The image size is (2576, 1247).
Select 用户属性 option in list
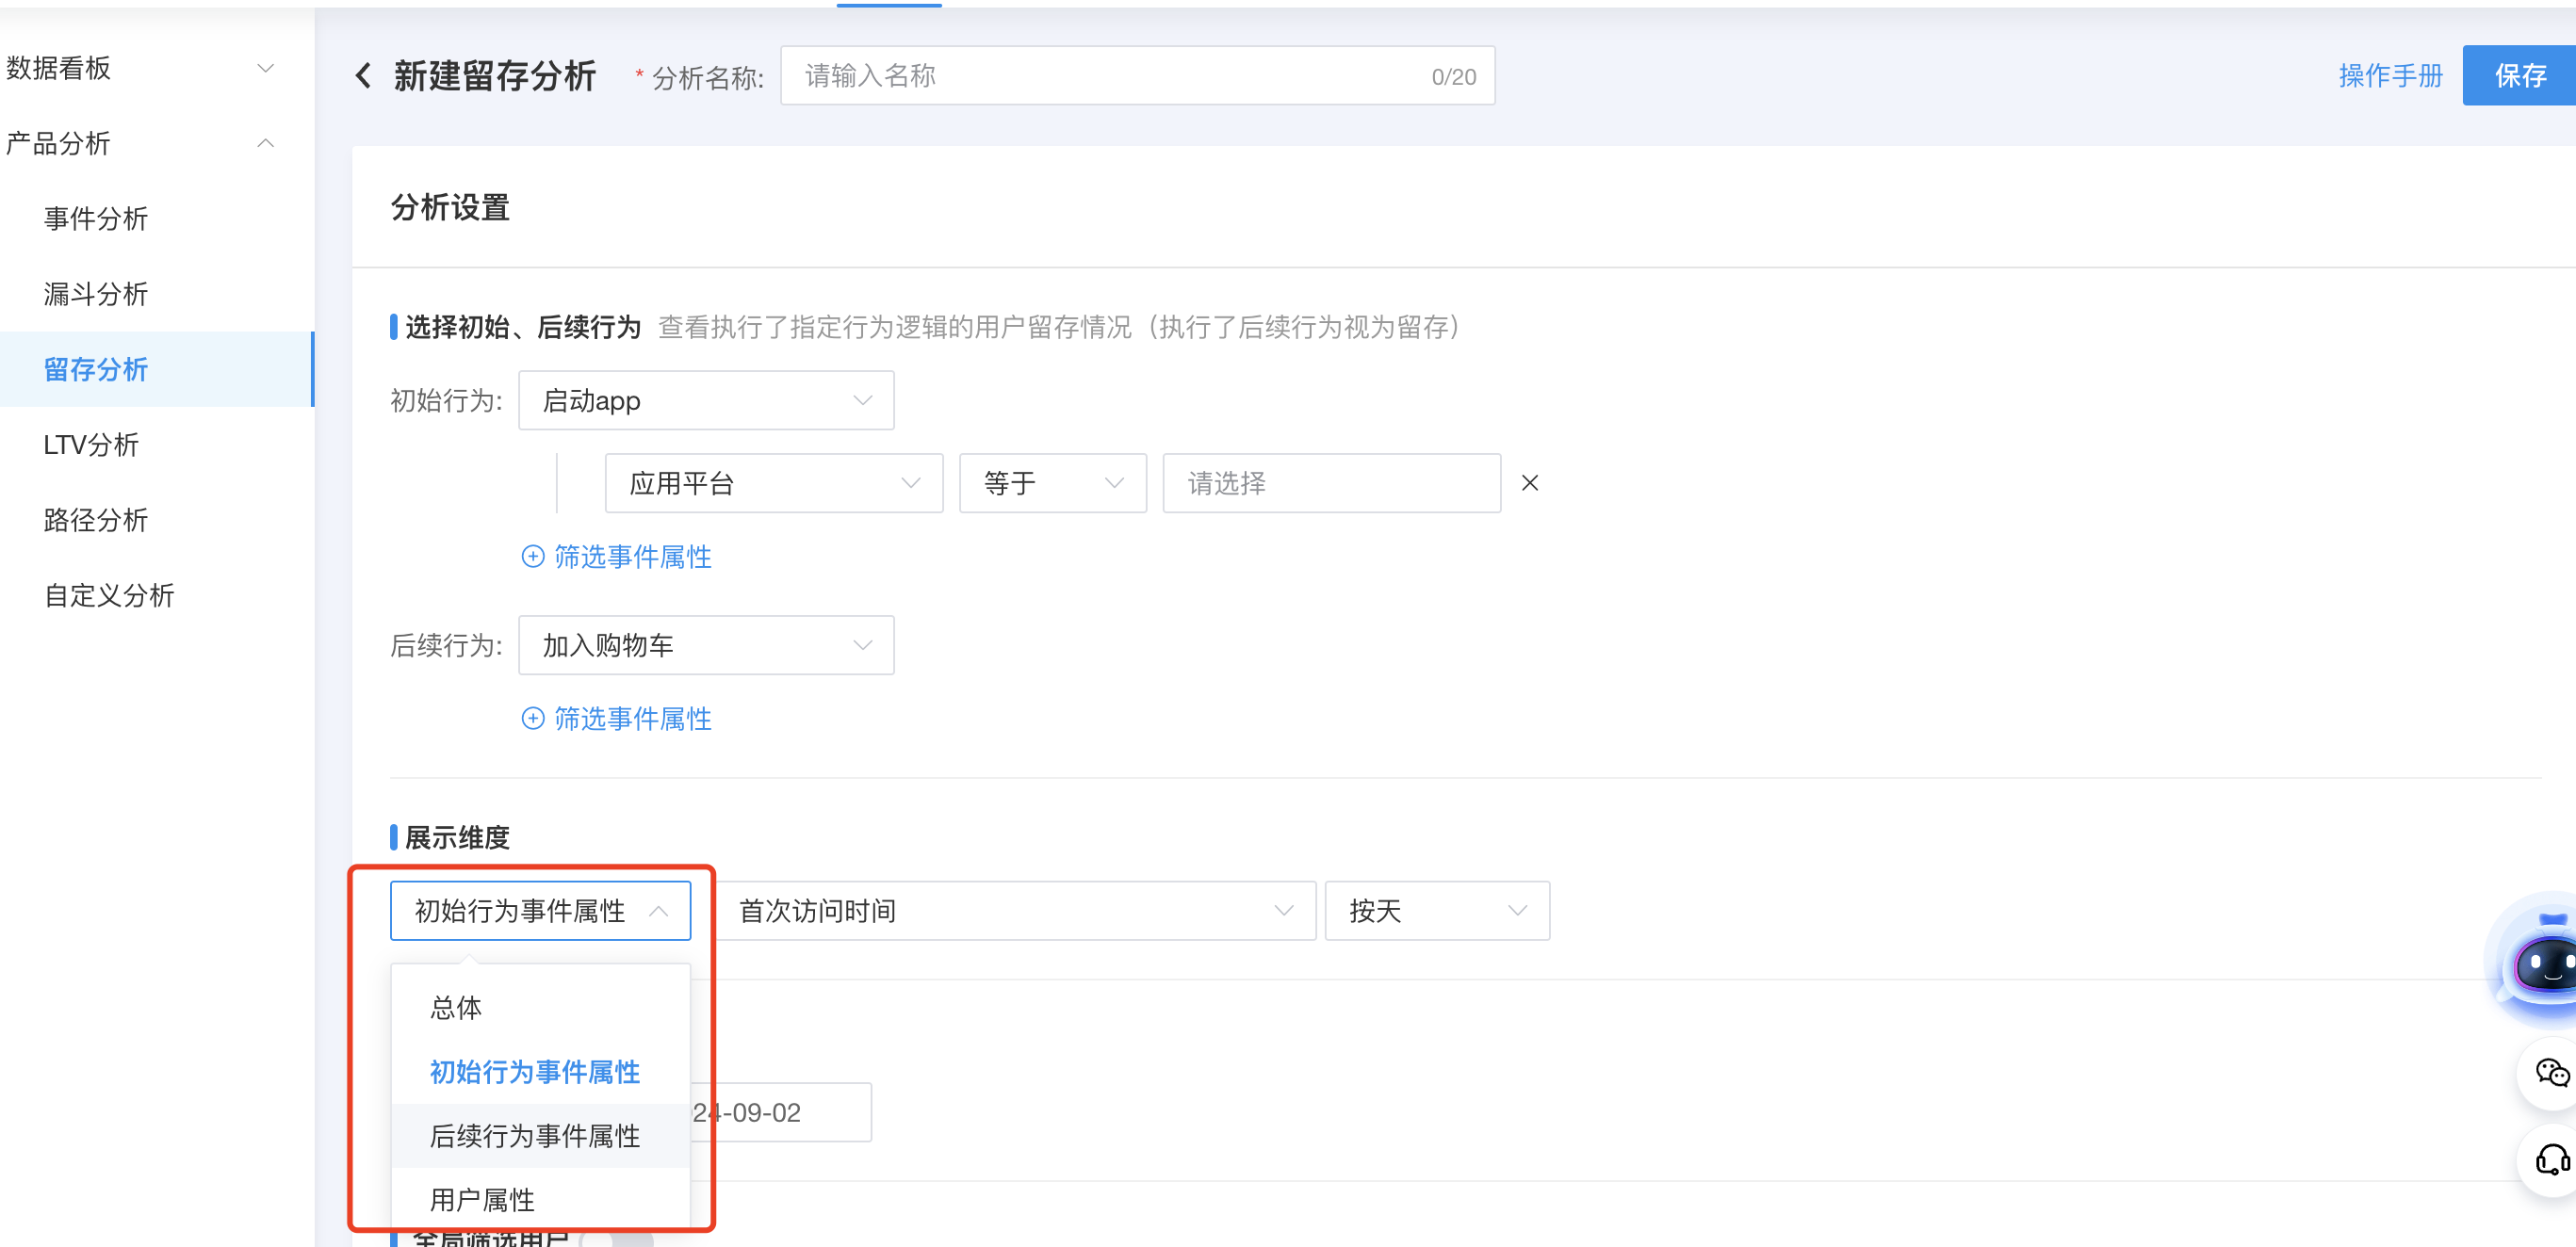[540, 1199]
